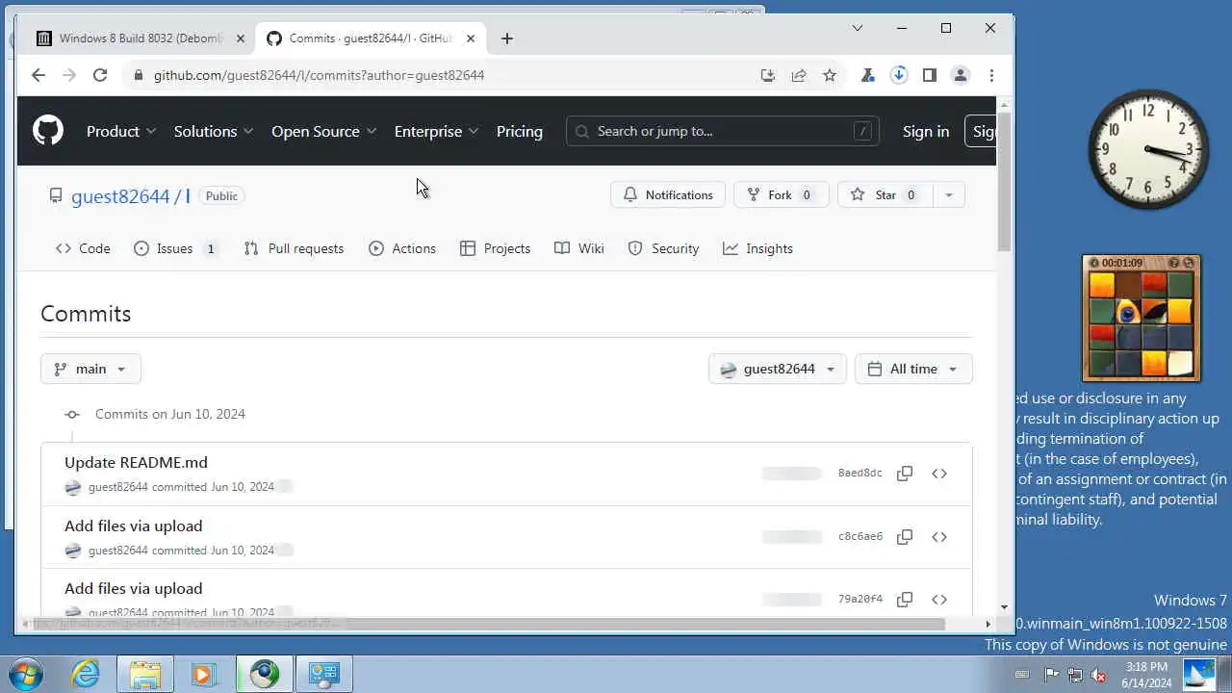The width and height of the screenshot is (1232, 693).
Task: Open the tab search chevron
Action: 858,28
